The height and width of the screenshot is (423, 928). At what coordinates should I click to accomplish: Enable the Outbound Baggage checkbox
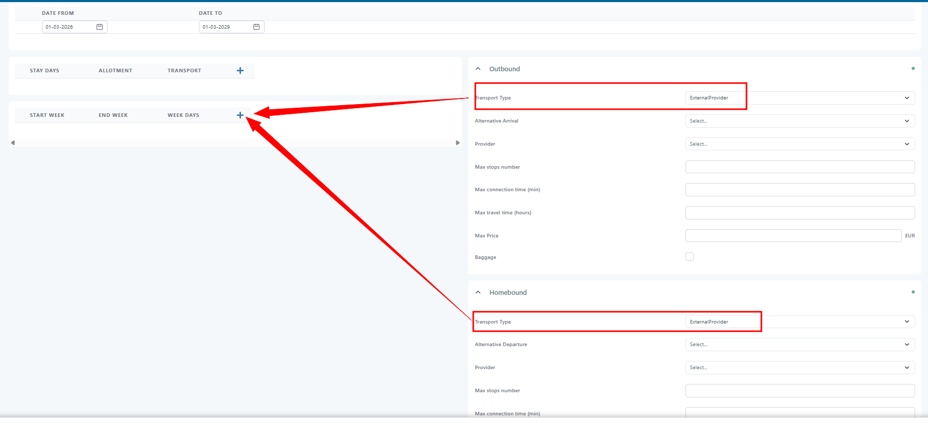(x=690, y=256)
